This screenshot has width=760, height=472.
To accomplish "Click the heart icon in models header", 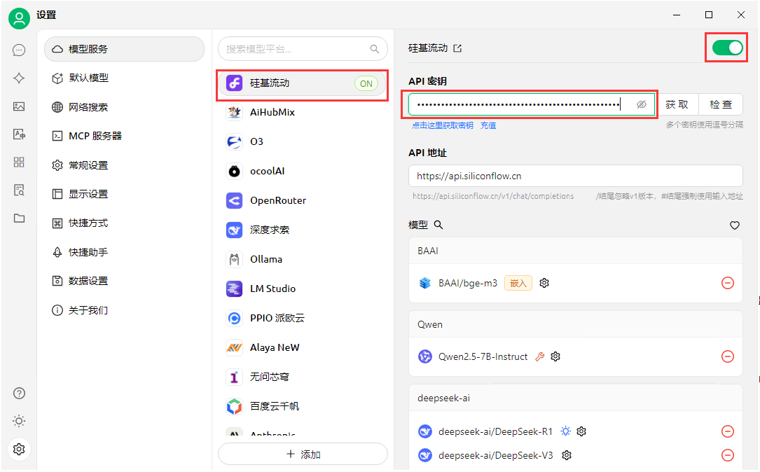I will point(735,225).
